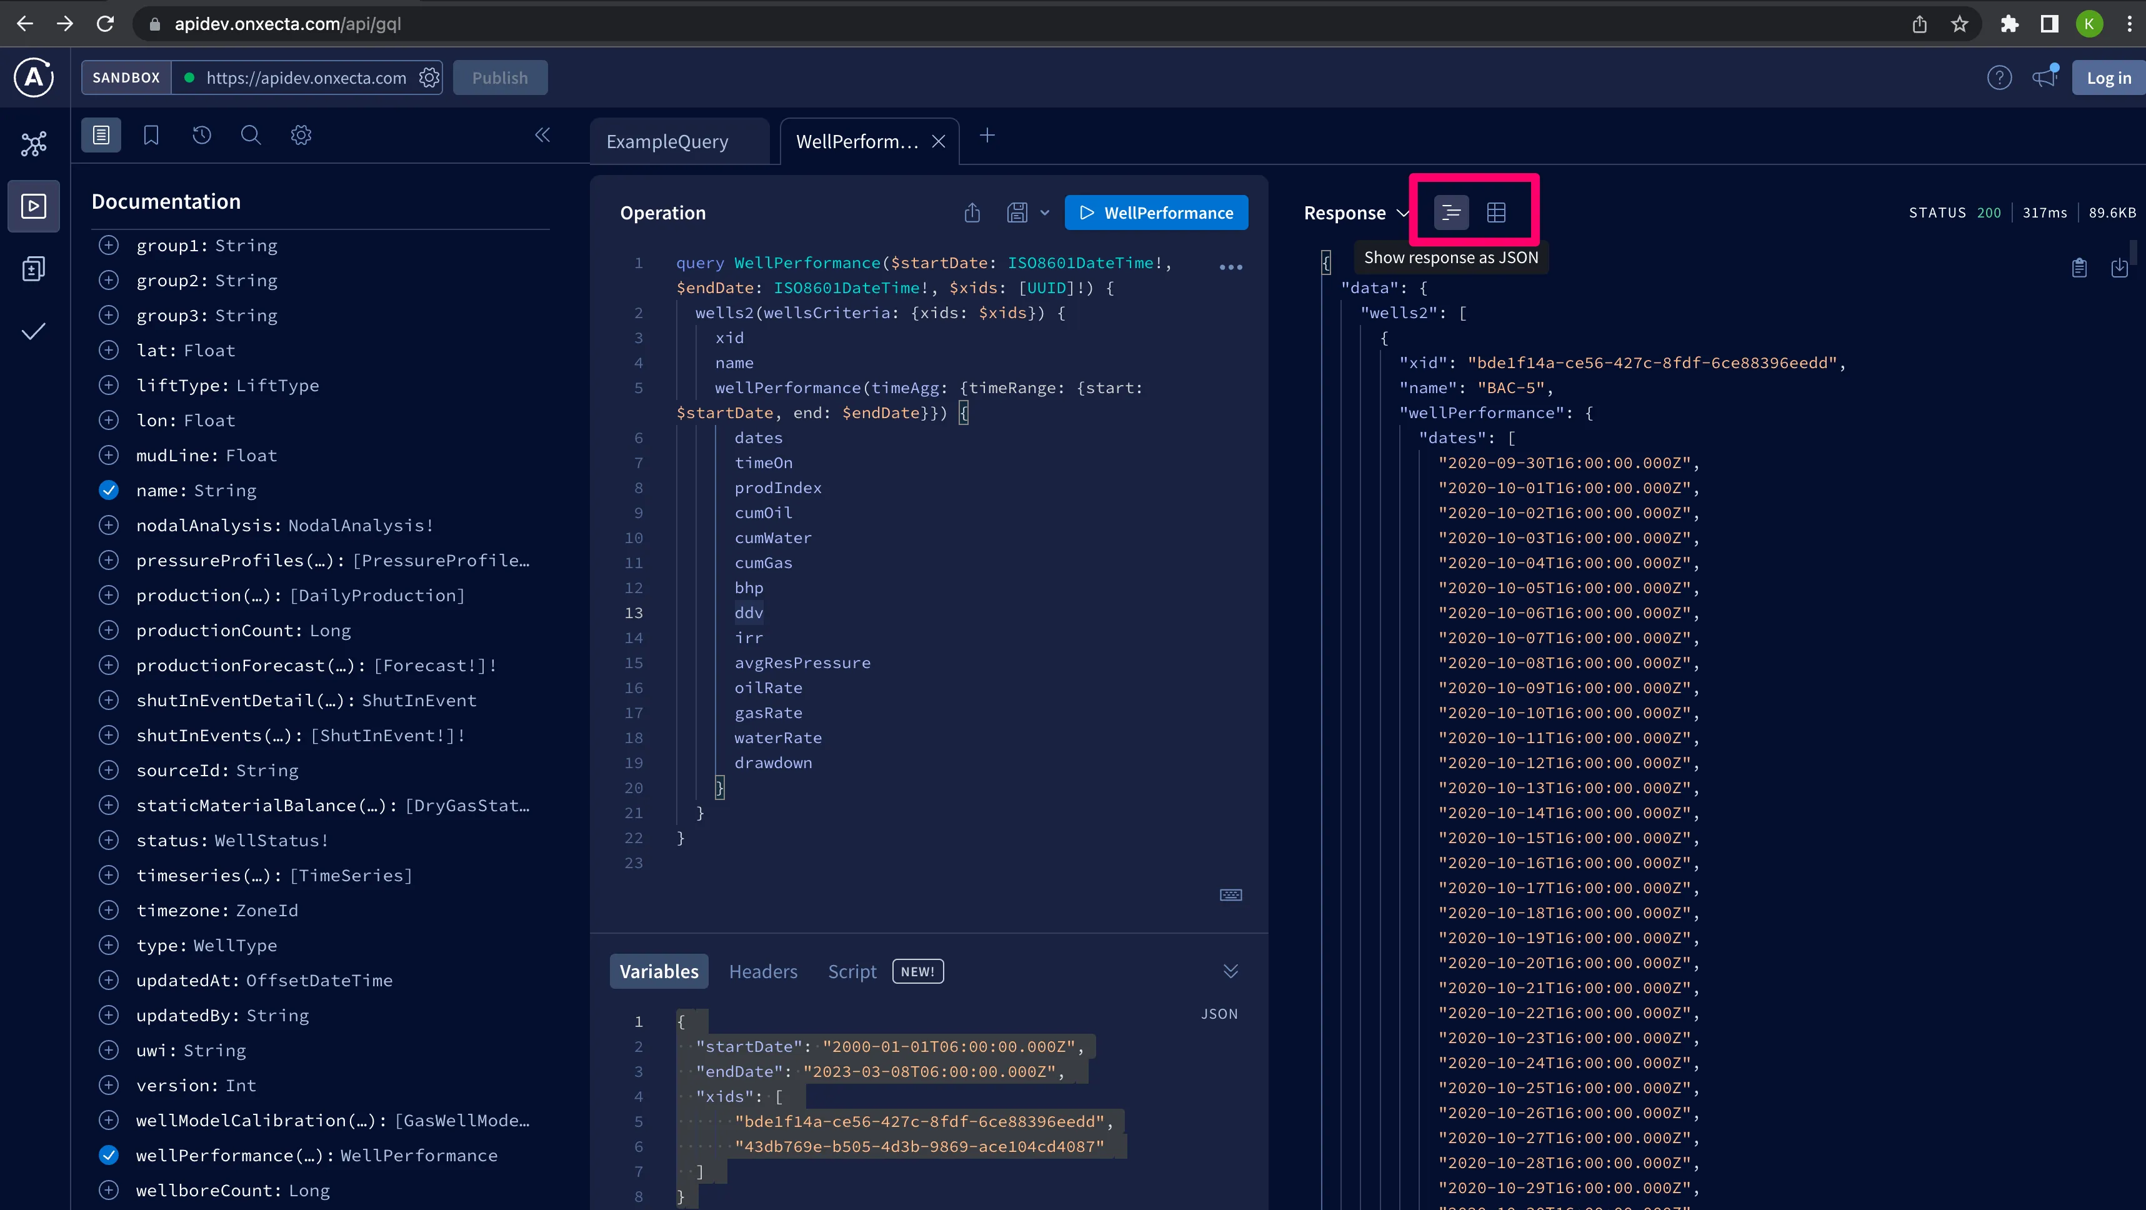Add a new operation tab
Viewport: 2146px width, 1210px height.
[987, 135]
